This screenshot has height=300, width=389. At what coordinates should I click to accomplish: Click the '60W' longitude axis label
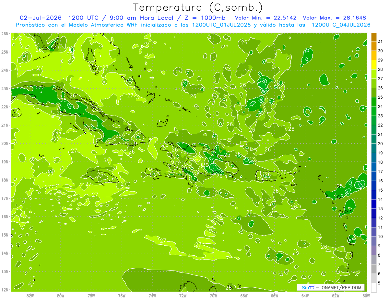coord(366,295)
